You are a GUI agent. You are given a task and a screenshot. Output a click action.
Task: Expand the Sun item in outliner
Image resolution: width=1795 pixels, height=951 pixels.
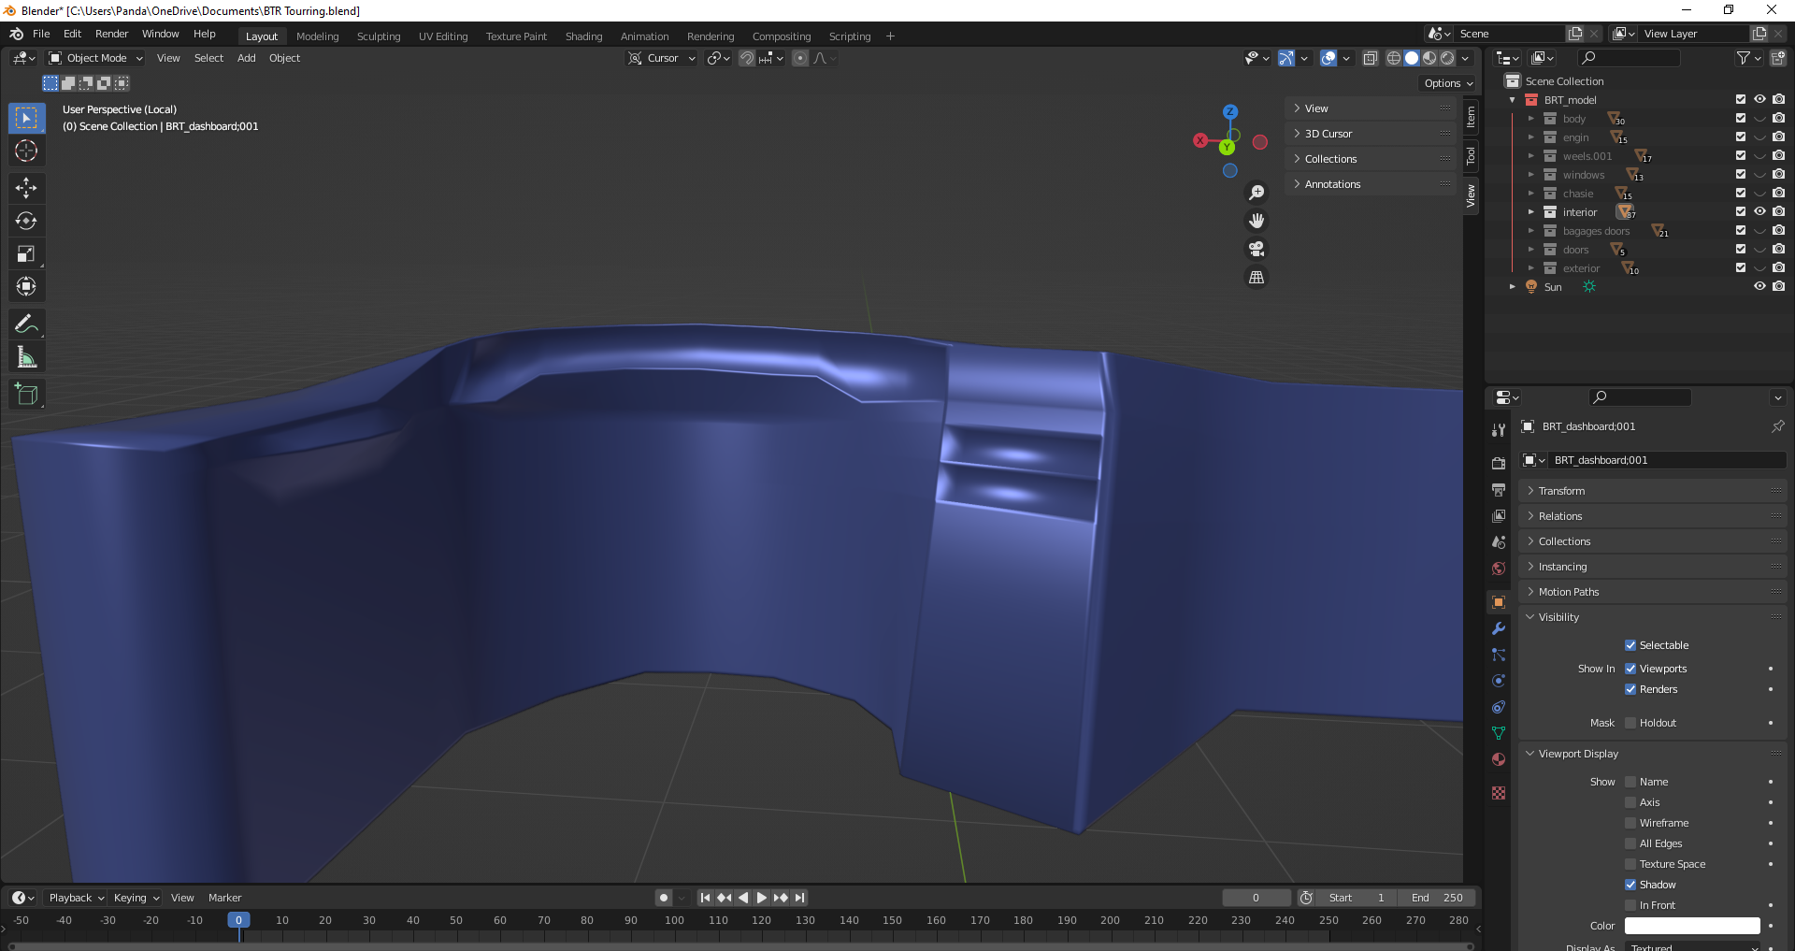(x=1512, y=287)
